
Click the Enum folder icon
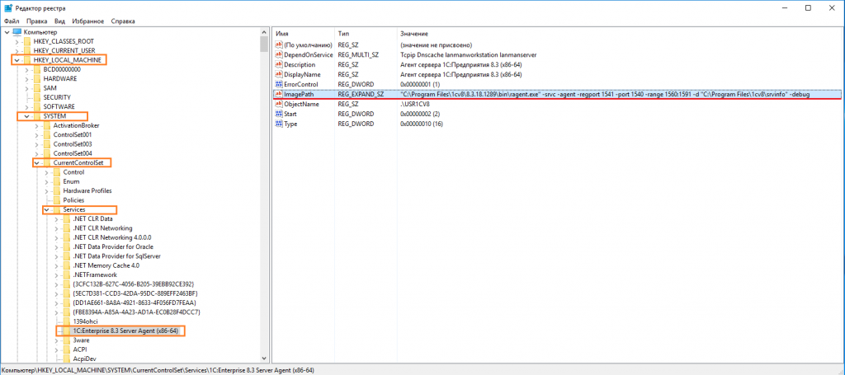click(57, 181)
